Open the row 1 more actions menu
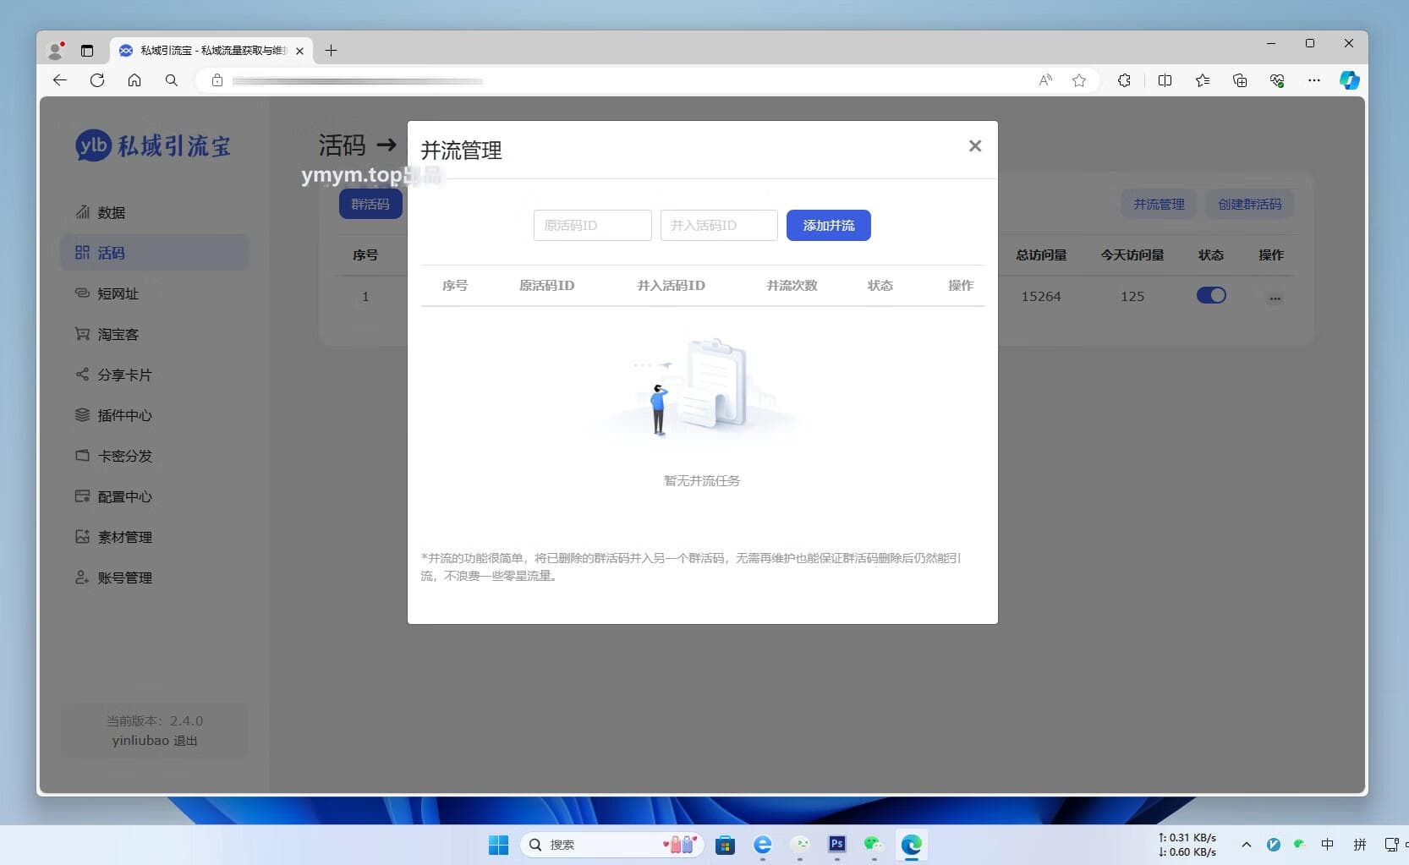This screenshot has width=1409, height=865. click(1275, 298)
